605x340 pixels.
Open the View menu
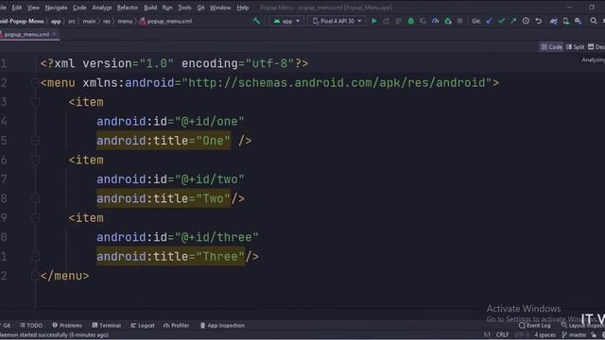pos(33,8)
